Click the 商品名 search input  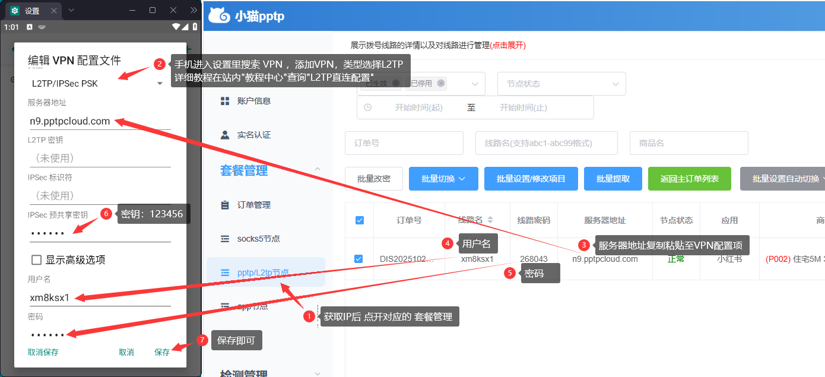pos(689,143)
